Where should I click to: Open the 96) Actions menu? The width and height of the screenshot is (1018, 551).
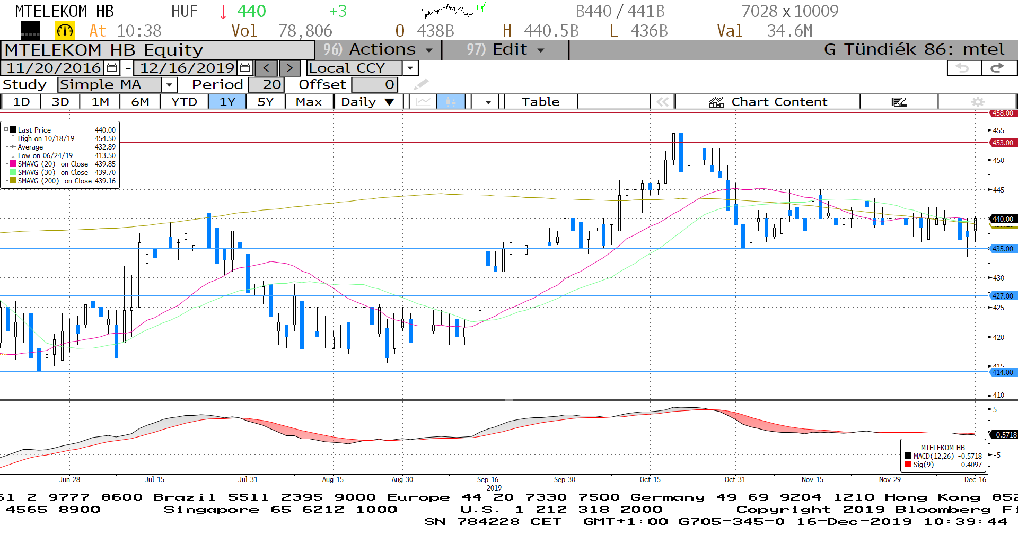[378, 50]
